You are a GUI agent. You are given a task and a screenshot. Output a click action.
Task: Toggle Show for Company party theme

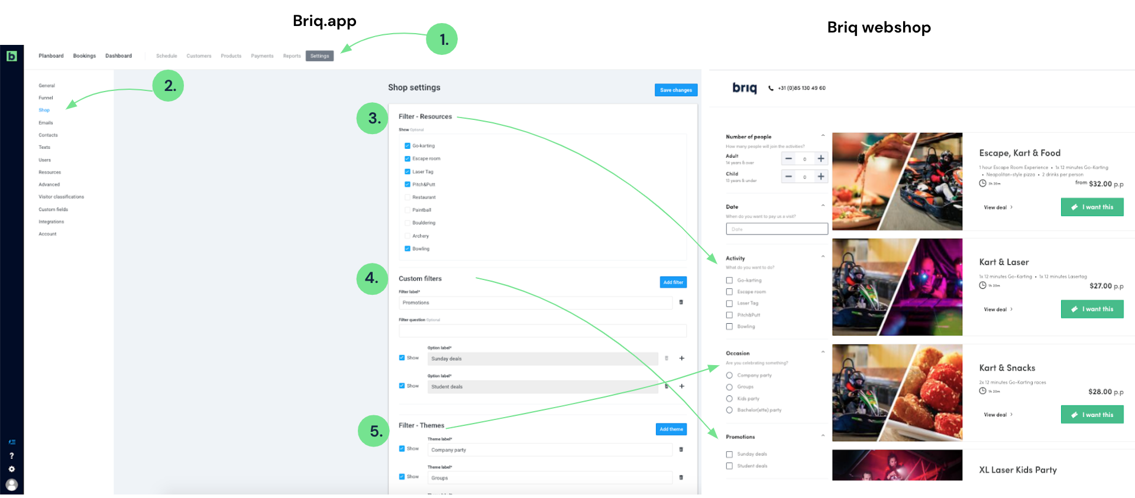[x=402, y=448]
